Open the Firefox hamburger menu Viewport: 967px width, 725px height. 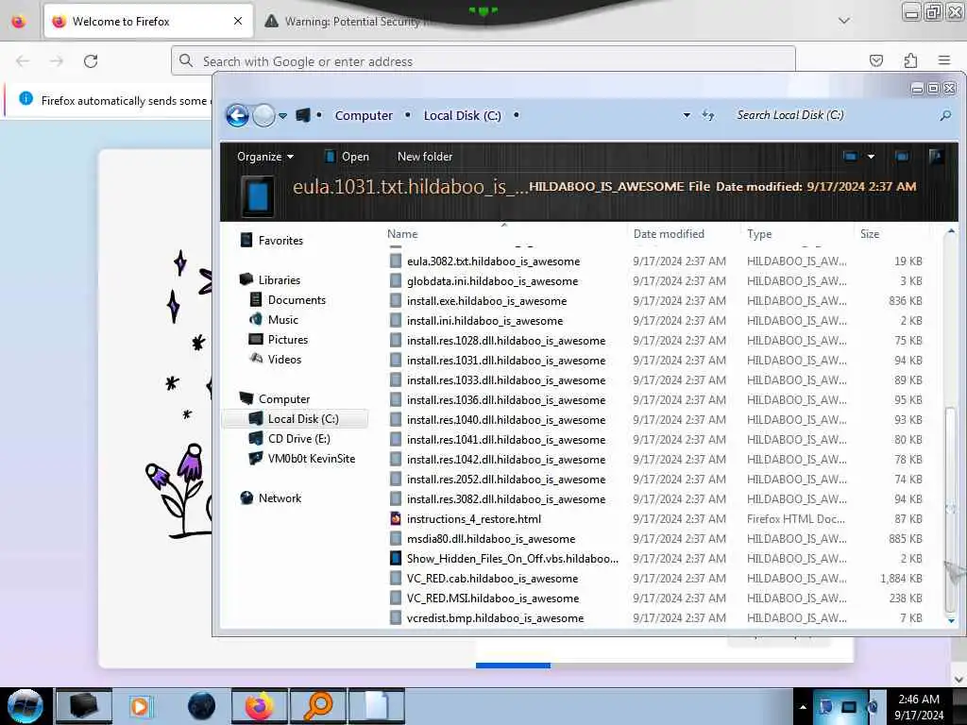point(943,60)
